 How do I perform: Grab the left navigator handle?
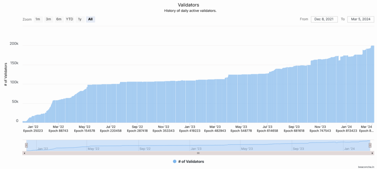[x=27, y=145]
